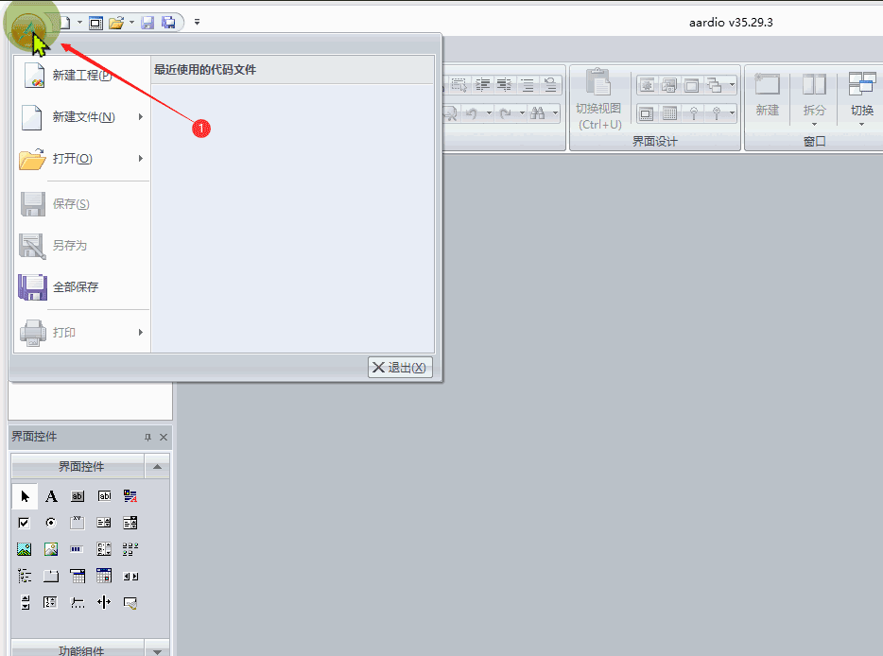This screenshot has height=656, width=883.
Task: Expand the open folder dropdown arrow in quick access toolbar
Action: [131, 23]
